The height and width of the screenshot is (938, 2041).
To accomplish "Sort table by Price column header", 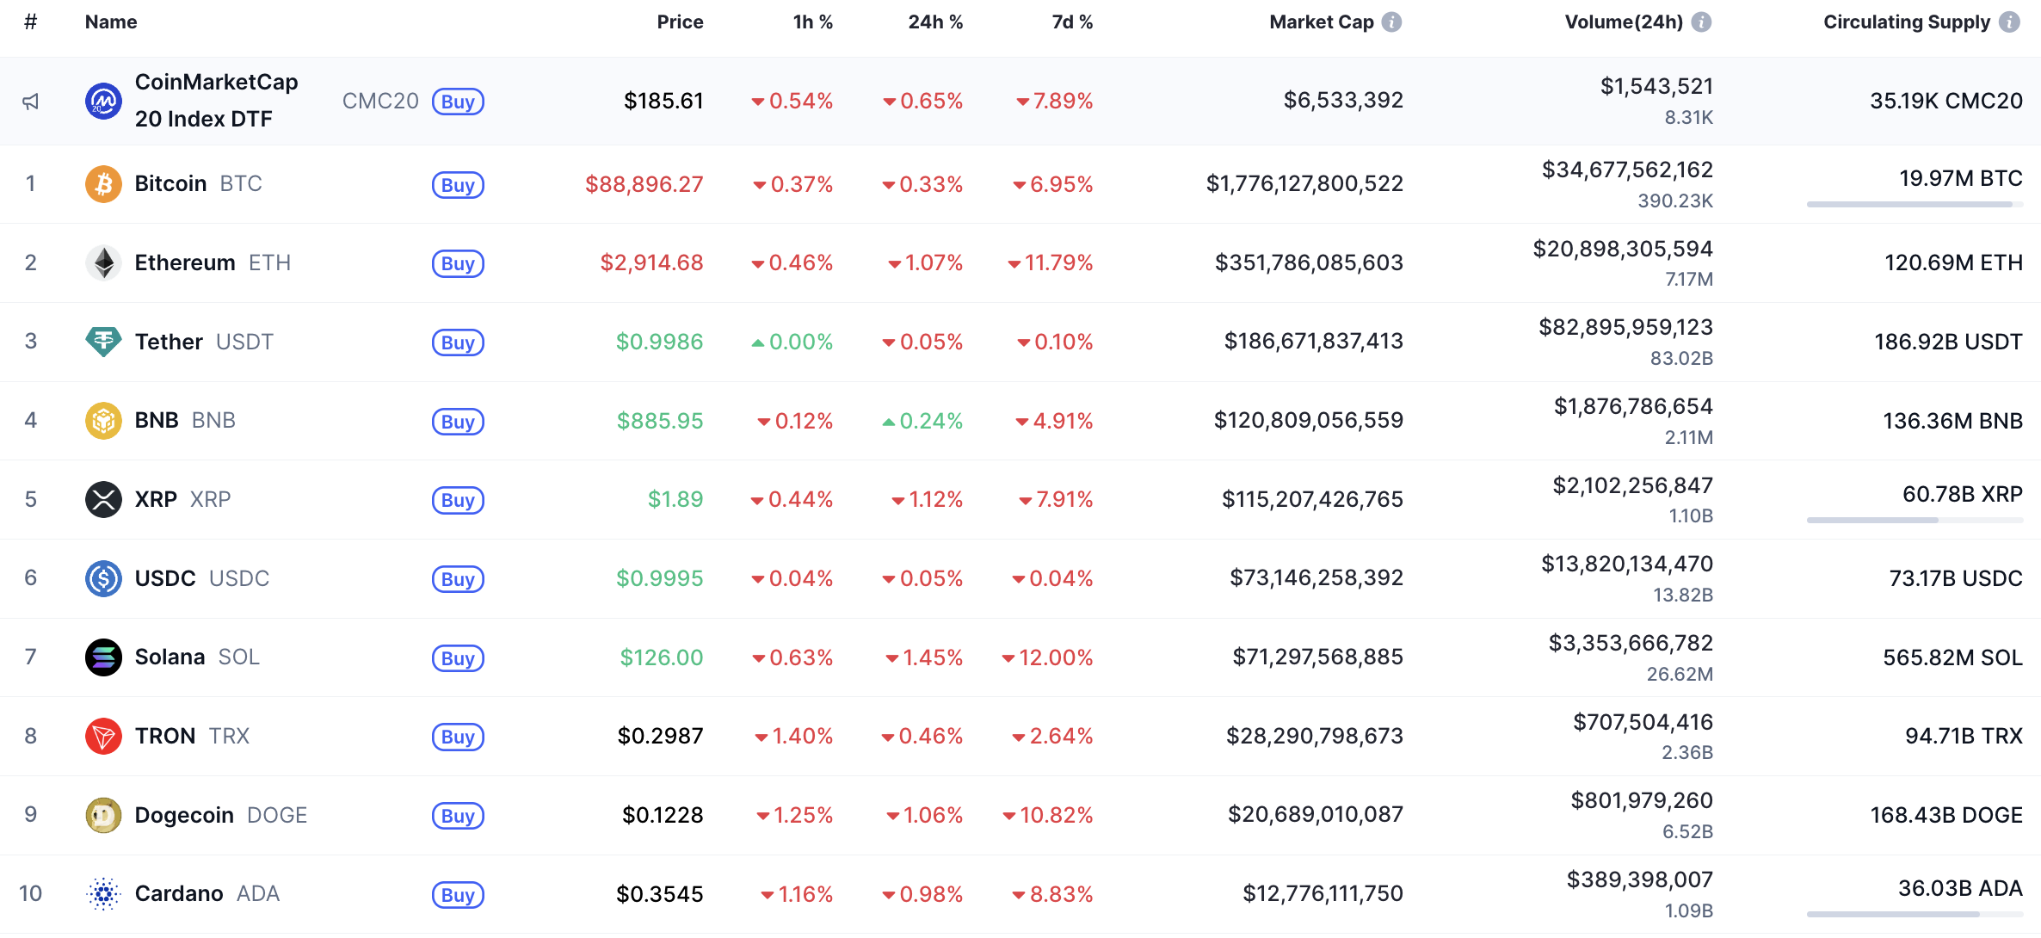I will coord(680,22).
